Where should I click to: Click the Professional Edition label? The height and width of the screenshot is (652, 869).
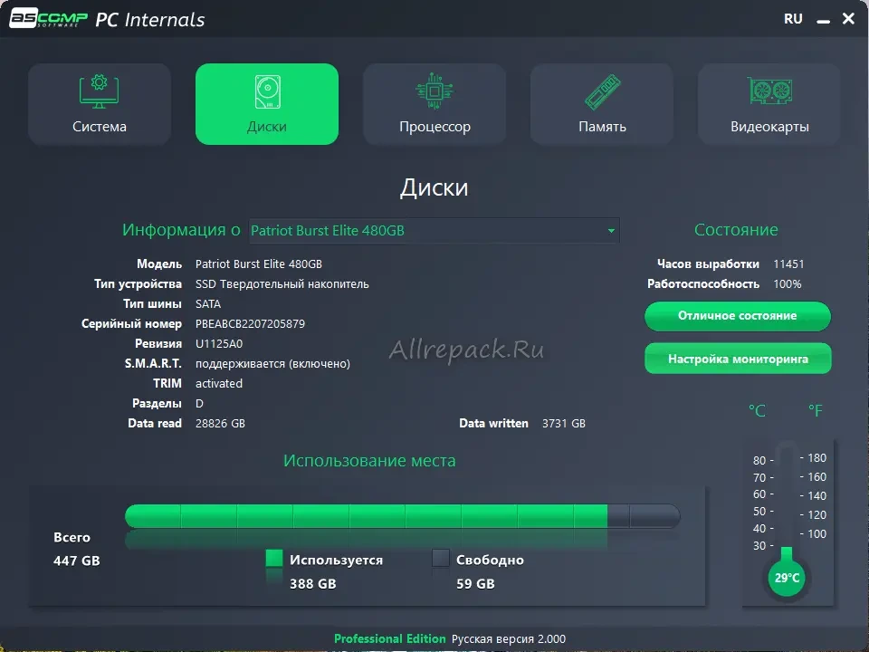pyautogui.click(x=389, y=638)
